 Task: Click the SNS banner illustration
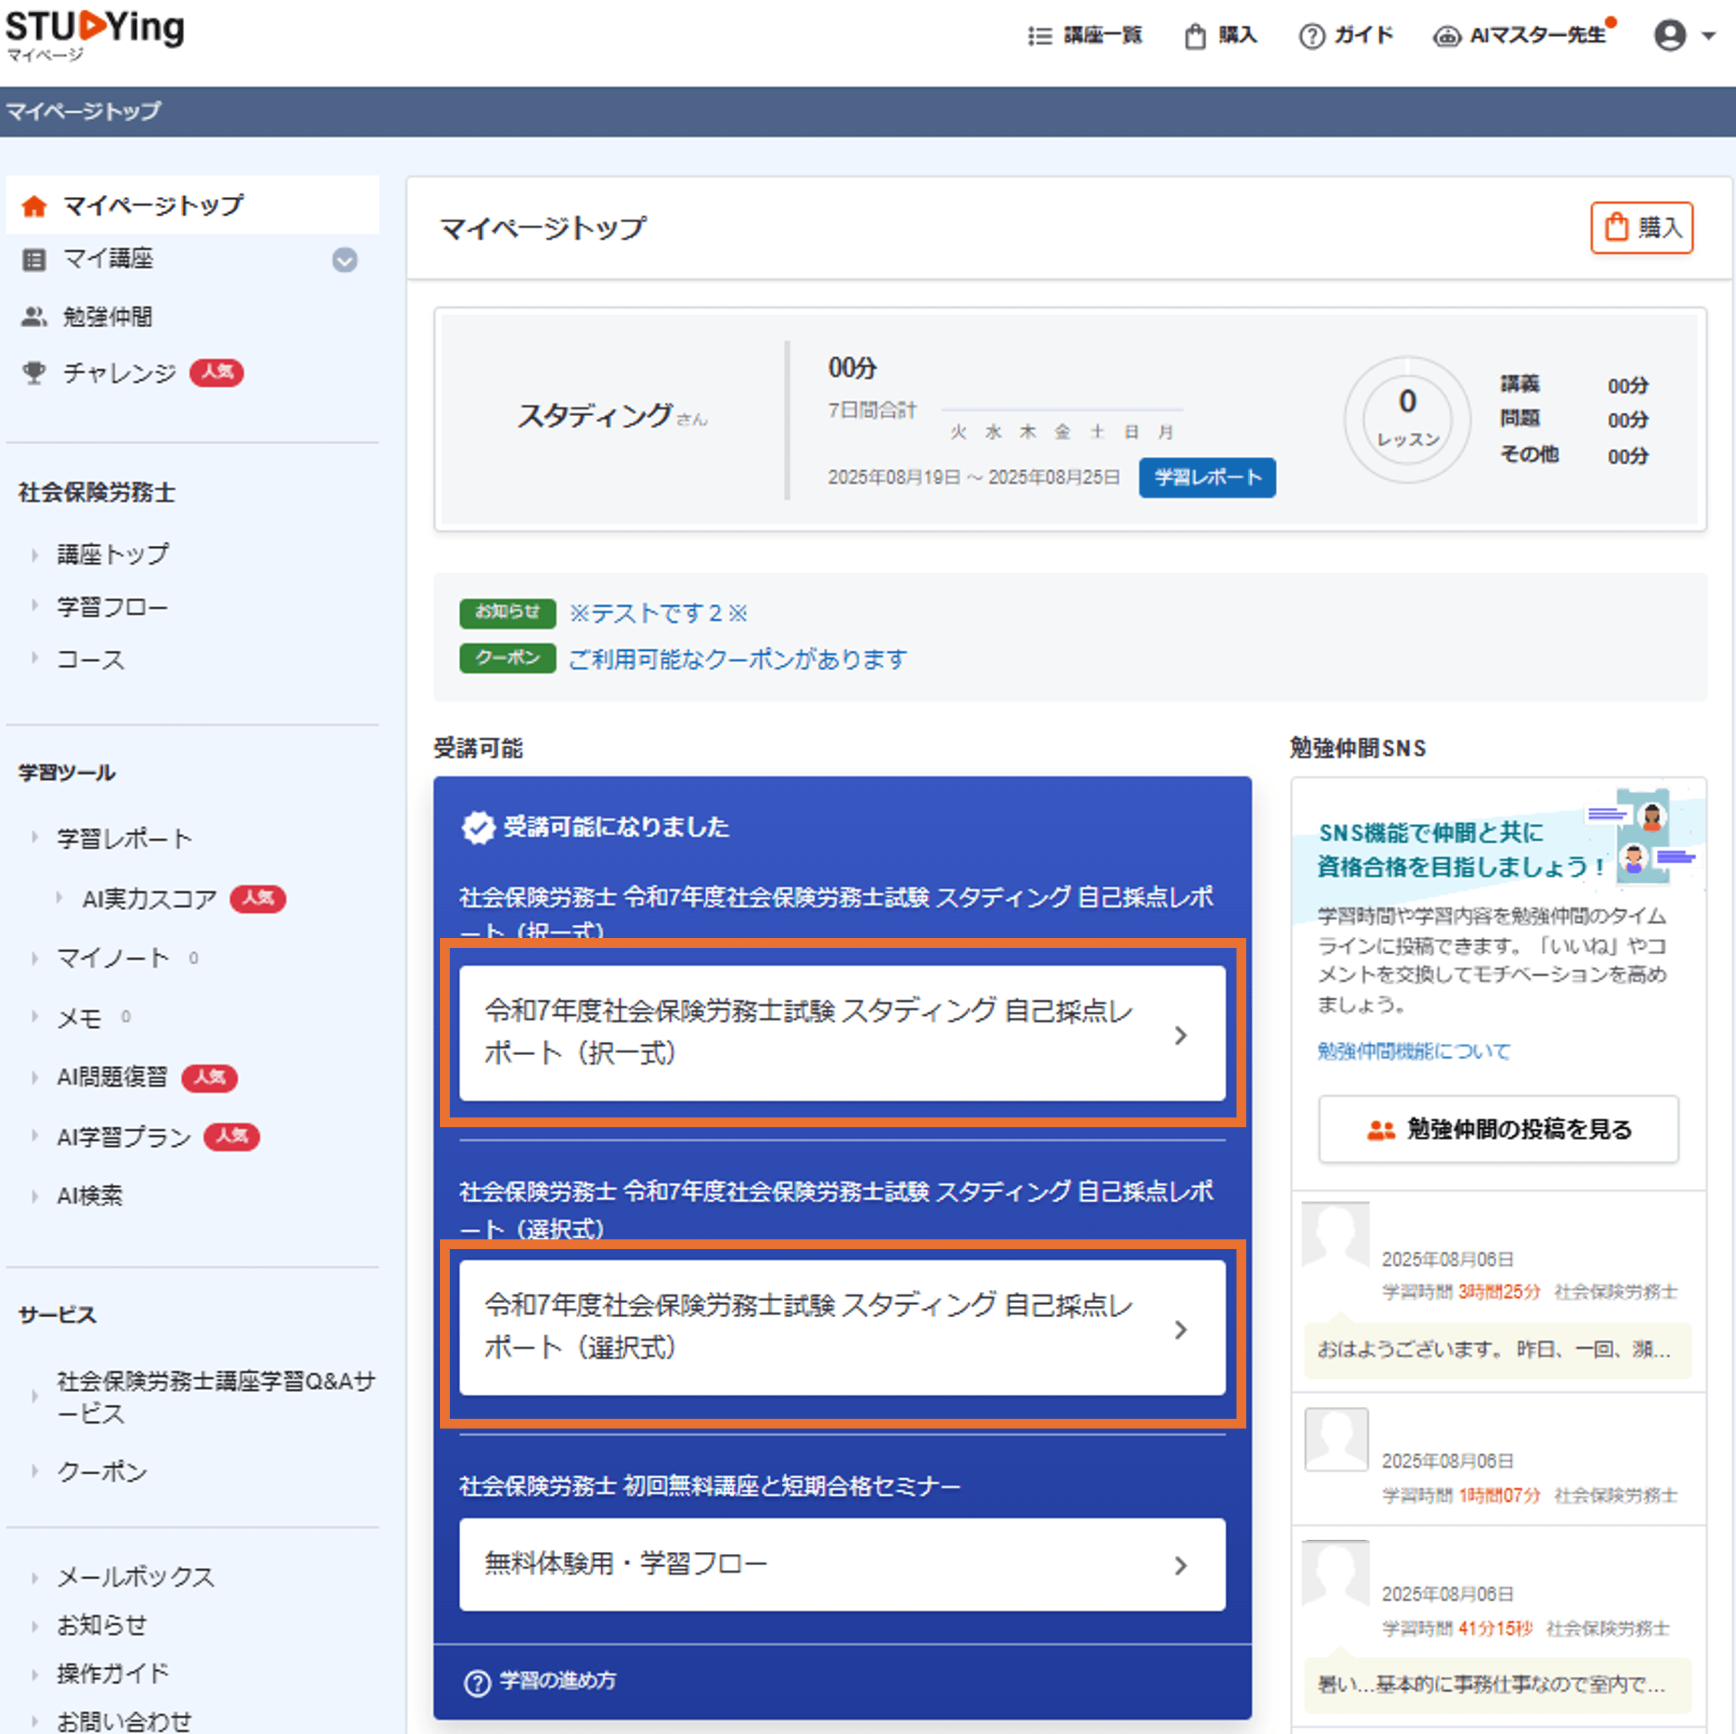pyautogui.click(x=1641, y=838)
